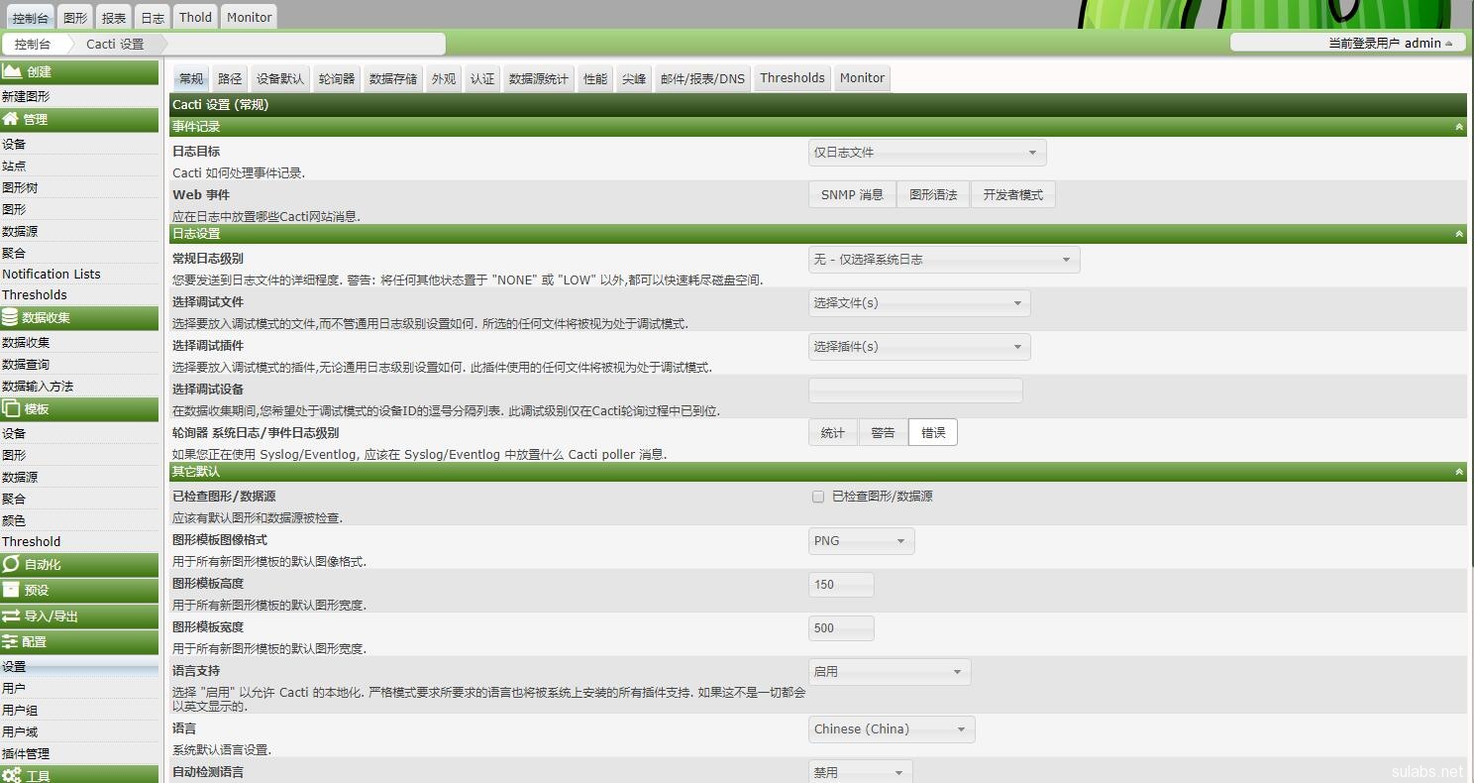The height and width of the screenshot is (783, 1474).
Task: Collapse the 日志设置 section with its arrow
Action: coord(1458,234)
